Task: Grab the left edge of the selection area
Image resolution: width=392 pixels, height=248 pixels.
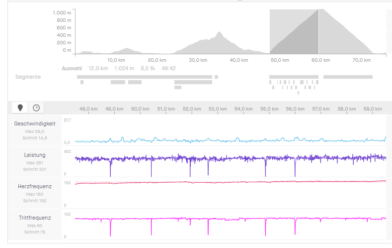Action: click(270, 31)
